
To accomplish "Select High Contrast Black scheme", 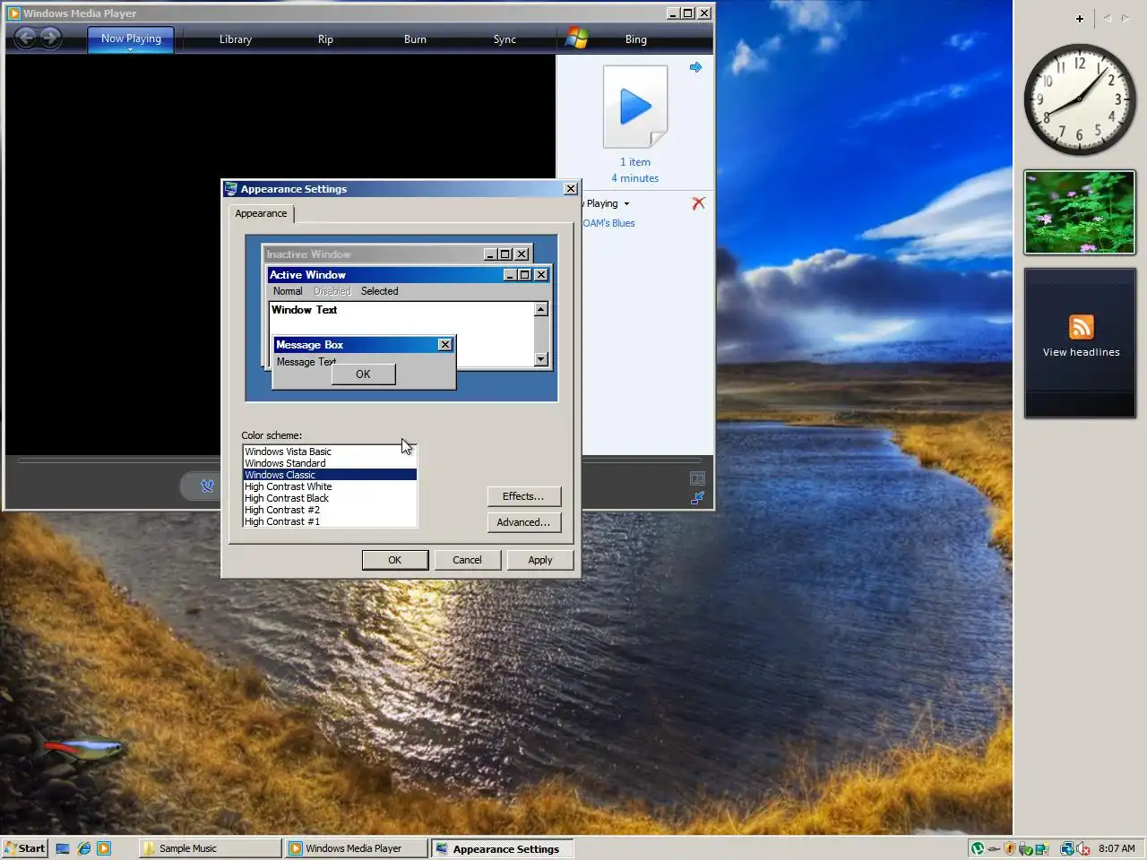I will click(329, 498).
